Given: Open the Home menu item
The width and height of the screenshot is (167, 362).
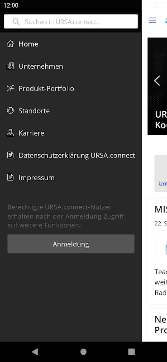Looking at the screenshot, I should [x=71, y=44].
